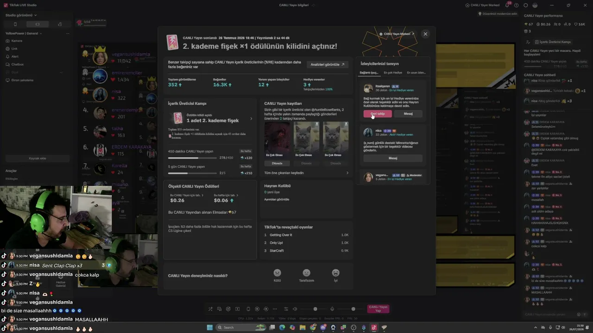Open nisa's avatar in viewer panel

click(x=368, y=133)
